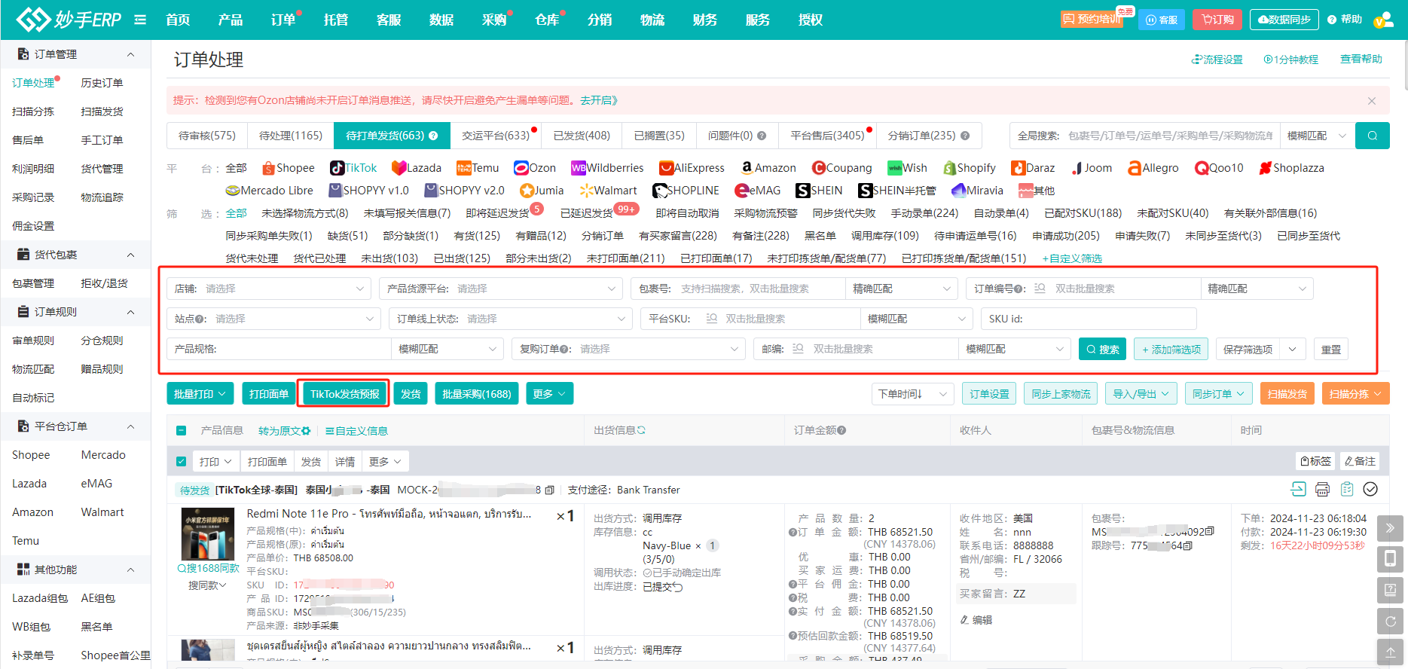
Task: Click the floating refresh icon at right edge
Action: [1390, 622]
